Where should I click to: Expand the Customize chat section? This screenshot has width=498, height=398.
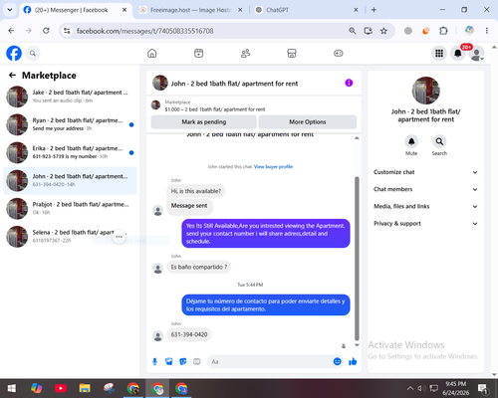tap(426, 172)
